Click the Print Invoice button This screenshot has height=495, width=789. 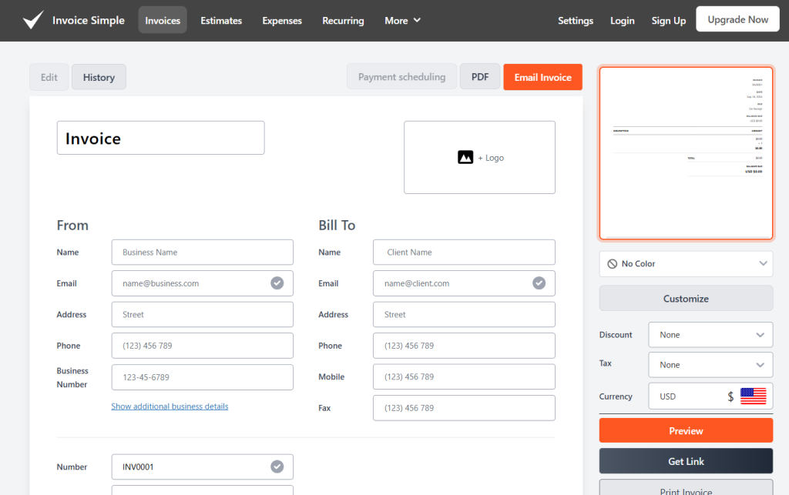[x=686, y=489]
